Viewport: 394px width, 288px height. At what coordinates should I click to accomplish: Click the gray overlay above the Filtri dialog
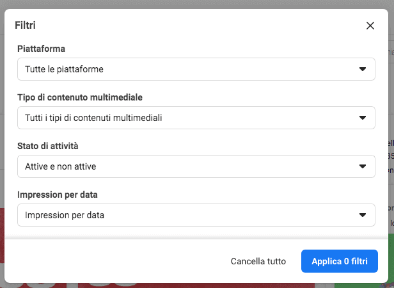click(x=197, y=4)
